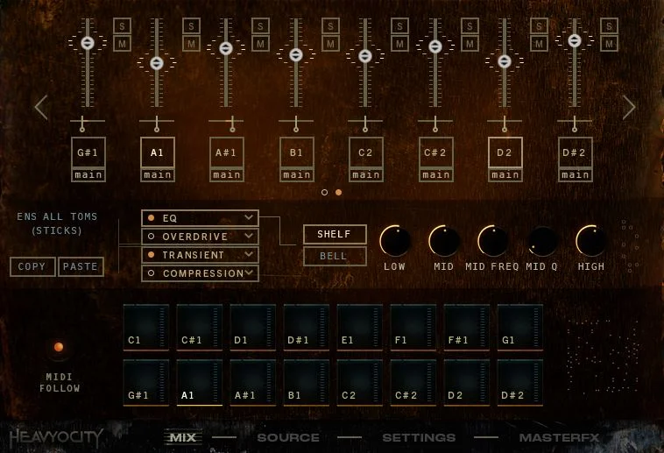The image size is (664, 453).
Task: Click the EQ HIGH knob
Action: (591, 241)
